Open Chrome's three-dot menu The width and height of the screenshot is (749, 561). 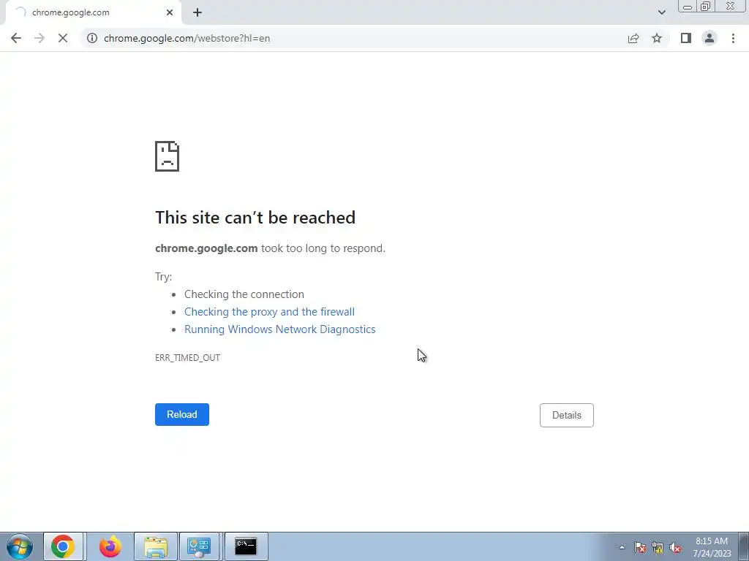point(733,38)
